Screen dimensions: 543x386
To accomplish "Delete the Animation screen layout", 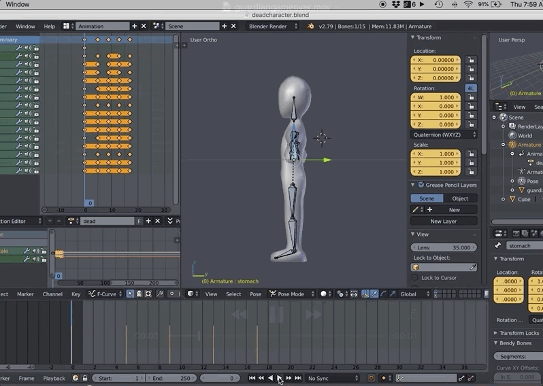I will [144, 27].
